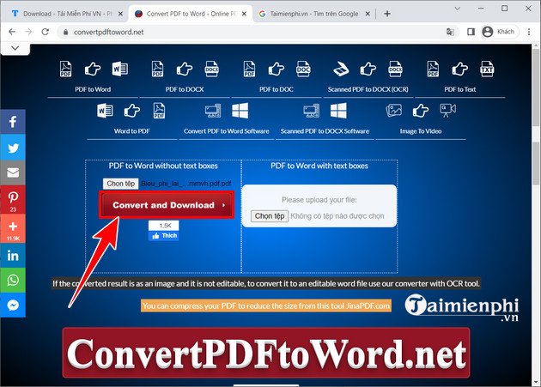Open the JinaPDF.com compress PDF banner

point(266,305)
